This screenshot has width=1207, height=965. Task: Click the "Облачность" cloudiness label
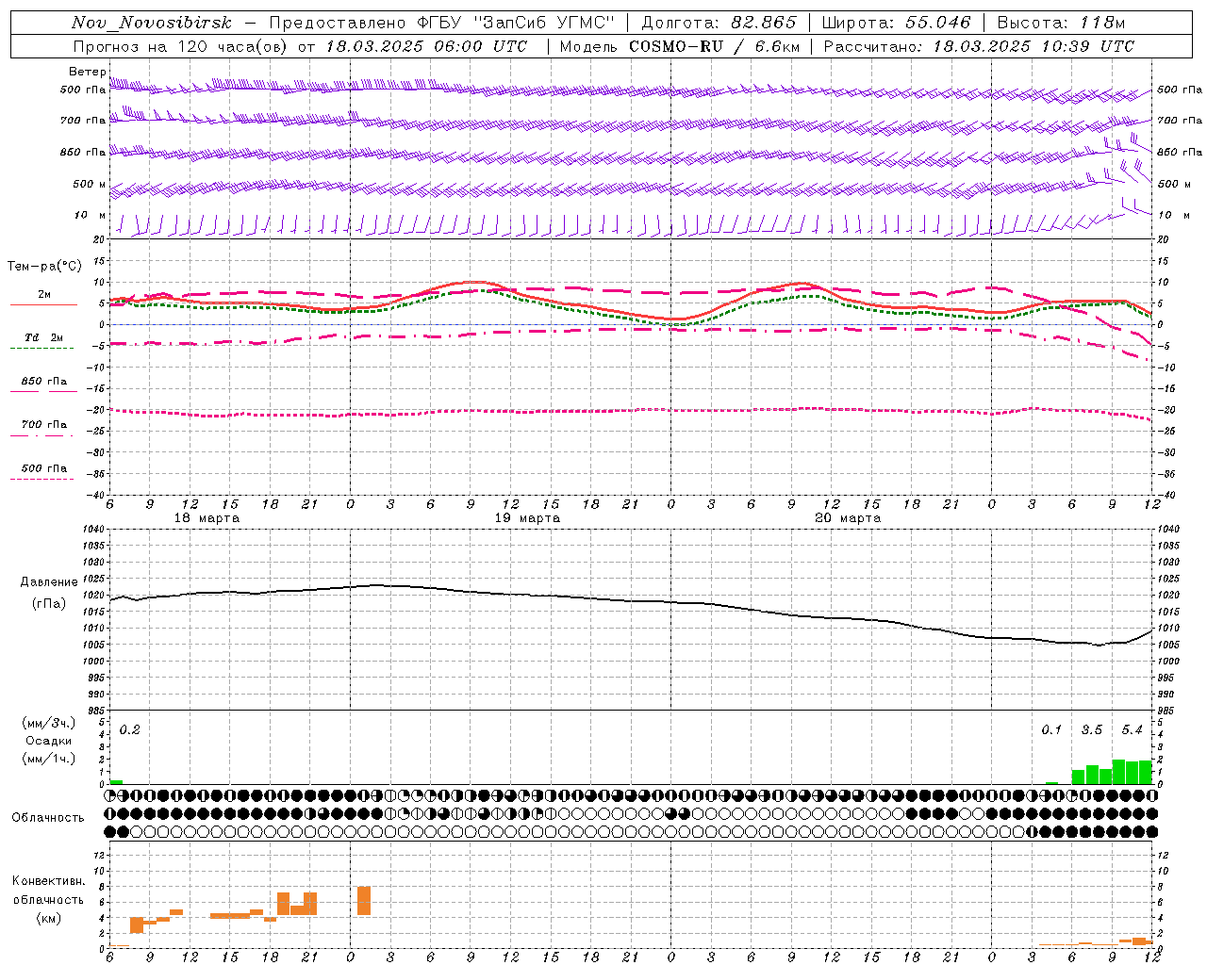(x=48, y=818)
